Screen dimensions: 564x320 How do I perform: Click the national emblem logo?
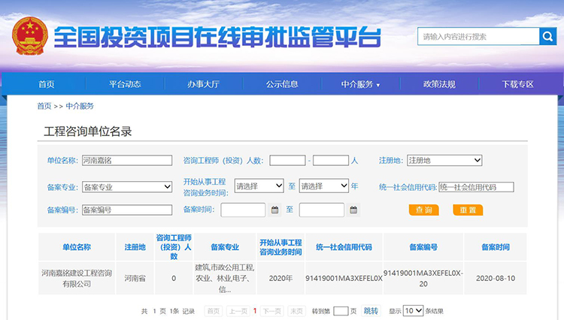[x=30, y=36]
